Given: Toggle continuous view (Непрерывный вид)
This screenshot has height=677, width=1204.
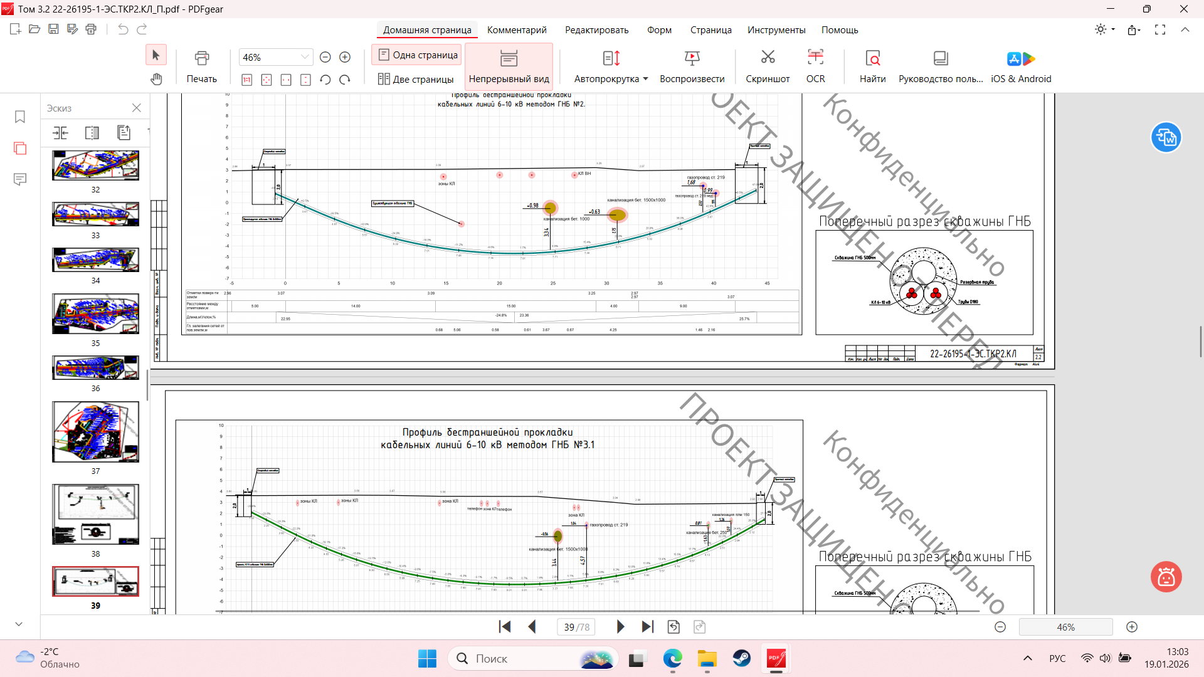Looking at the screenshot, I should [509, 66].
